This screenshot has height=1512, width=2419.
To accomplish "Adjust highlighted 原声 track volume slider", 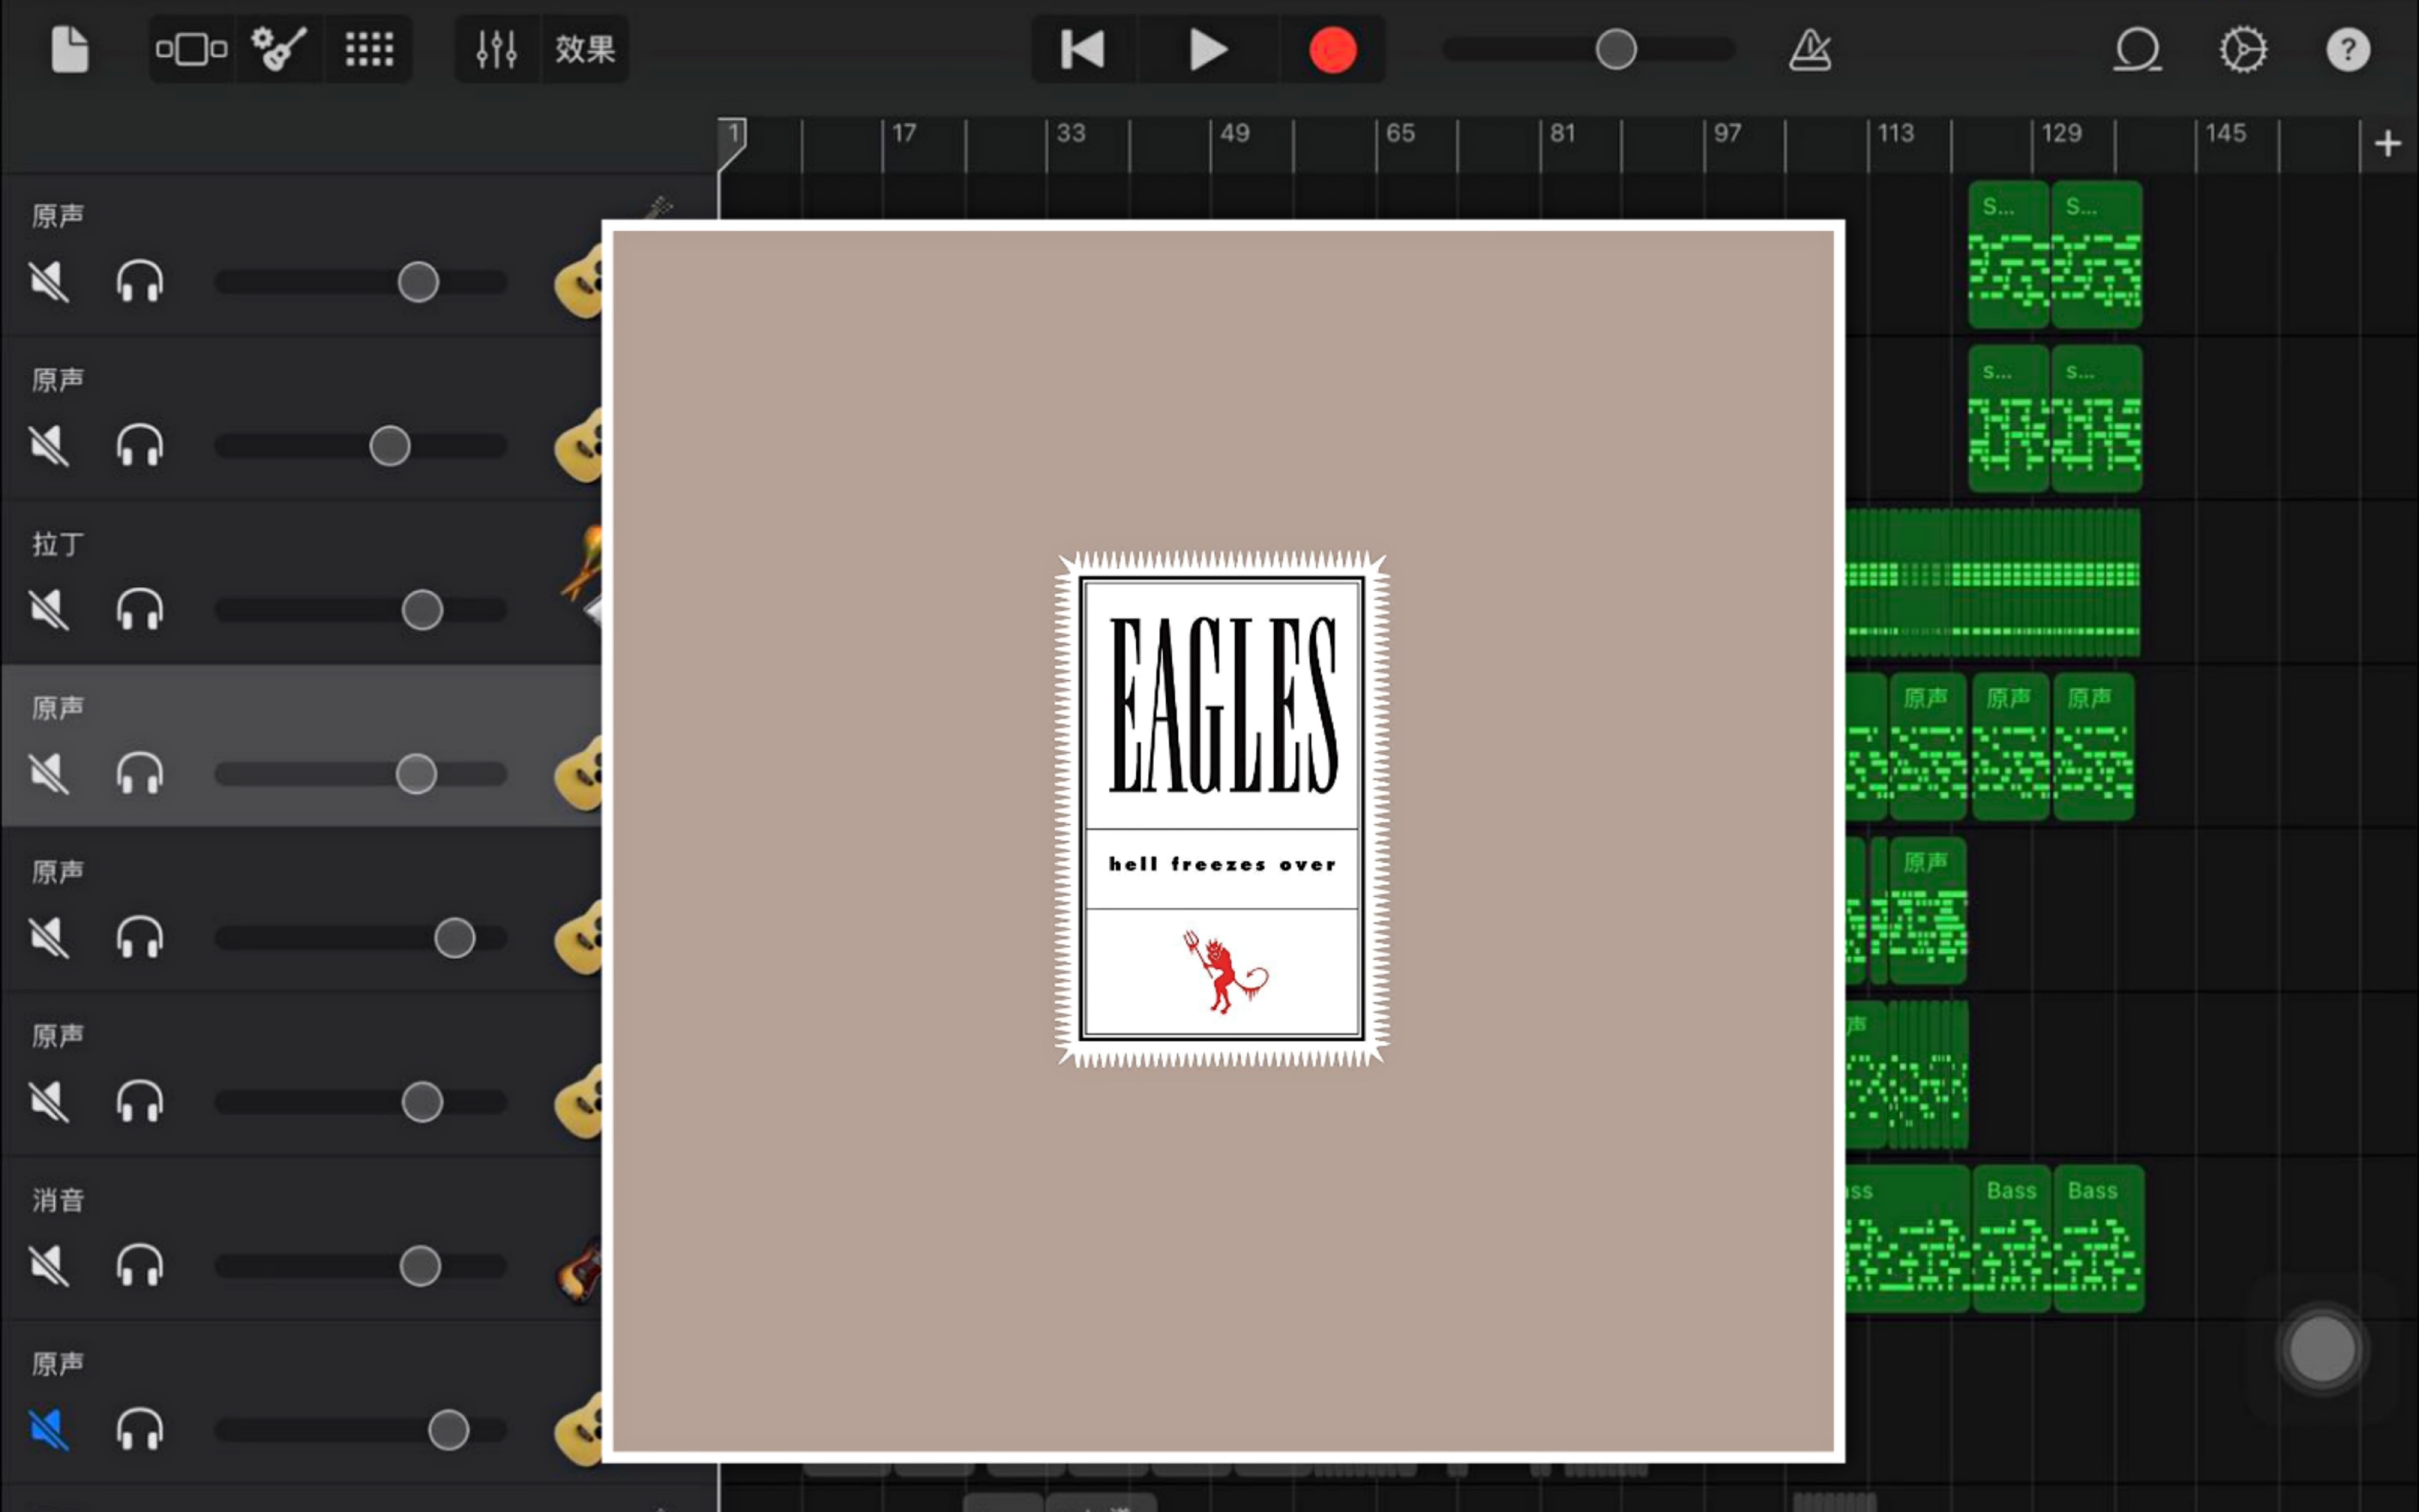I will point(360,774).
